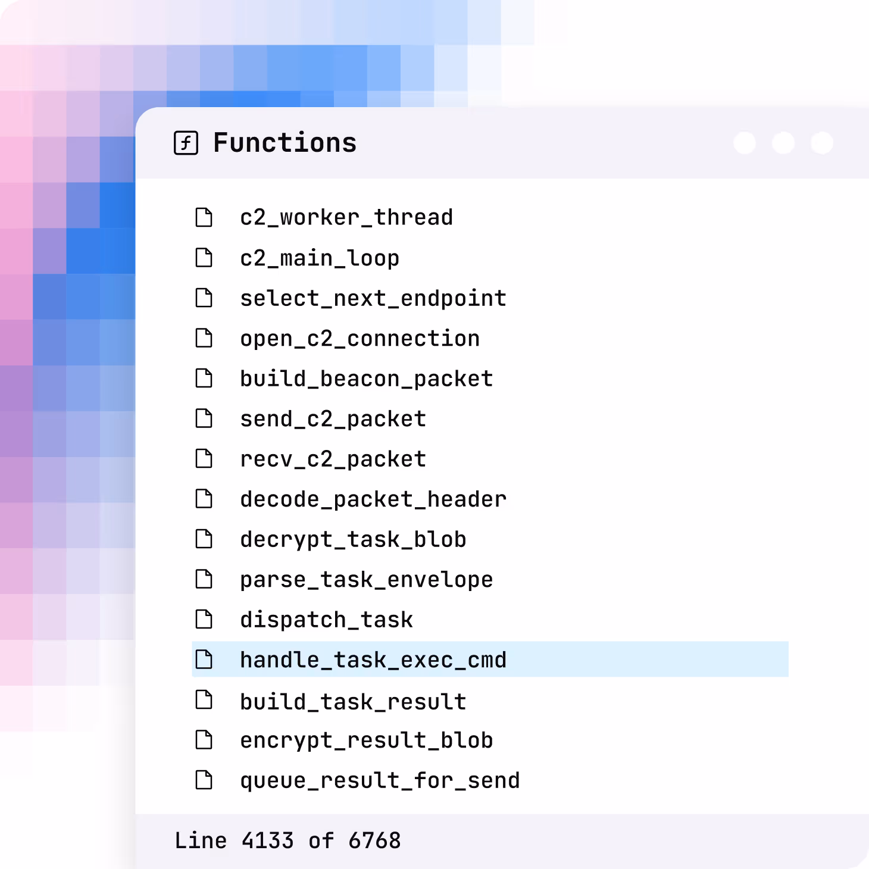Image resolution: width=869 pixels, height=869 pixels.
Task: Click the middle circle in the title bar
Action: pos(783,142)
